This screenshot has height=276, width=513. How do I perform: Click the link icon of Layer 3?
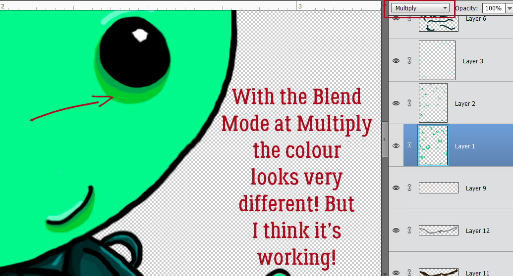tap(409, 61)
